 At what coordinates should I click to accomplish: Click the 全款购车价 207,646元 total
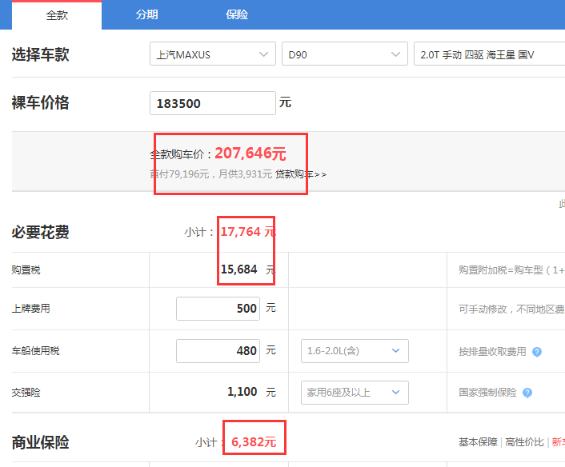(250, 154)
